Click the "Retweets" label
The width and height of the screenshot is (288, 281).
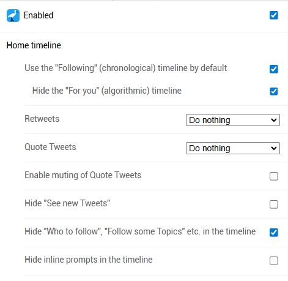pyautogui.click(x=42, y=119)
